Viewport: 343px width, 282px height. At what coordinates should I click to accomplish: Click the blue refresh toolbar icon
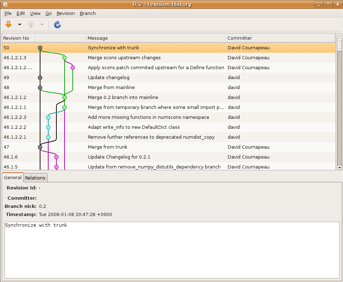click(57, 24)
